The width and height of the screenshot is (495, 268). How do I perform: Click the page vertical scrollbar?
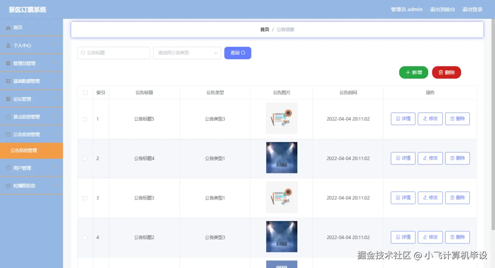493,124
